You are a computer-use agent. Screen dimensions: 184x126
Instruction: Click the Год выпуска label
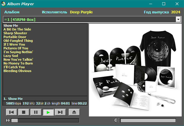tap(156, 12)
